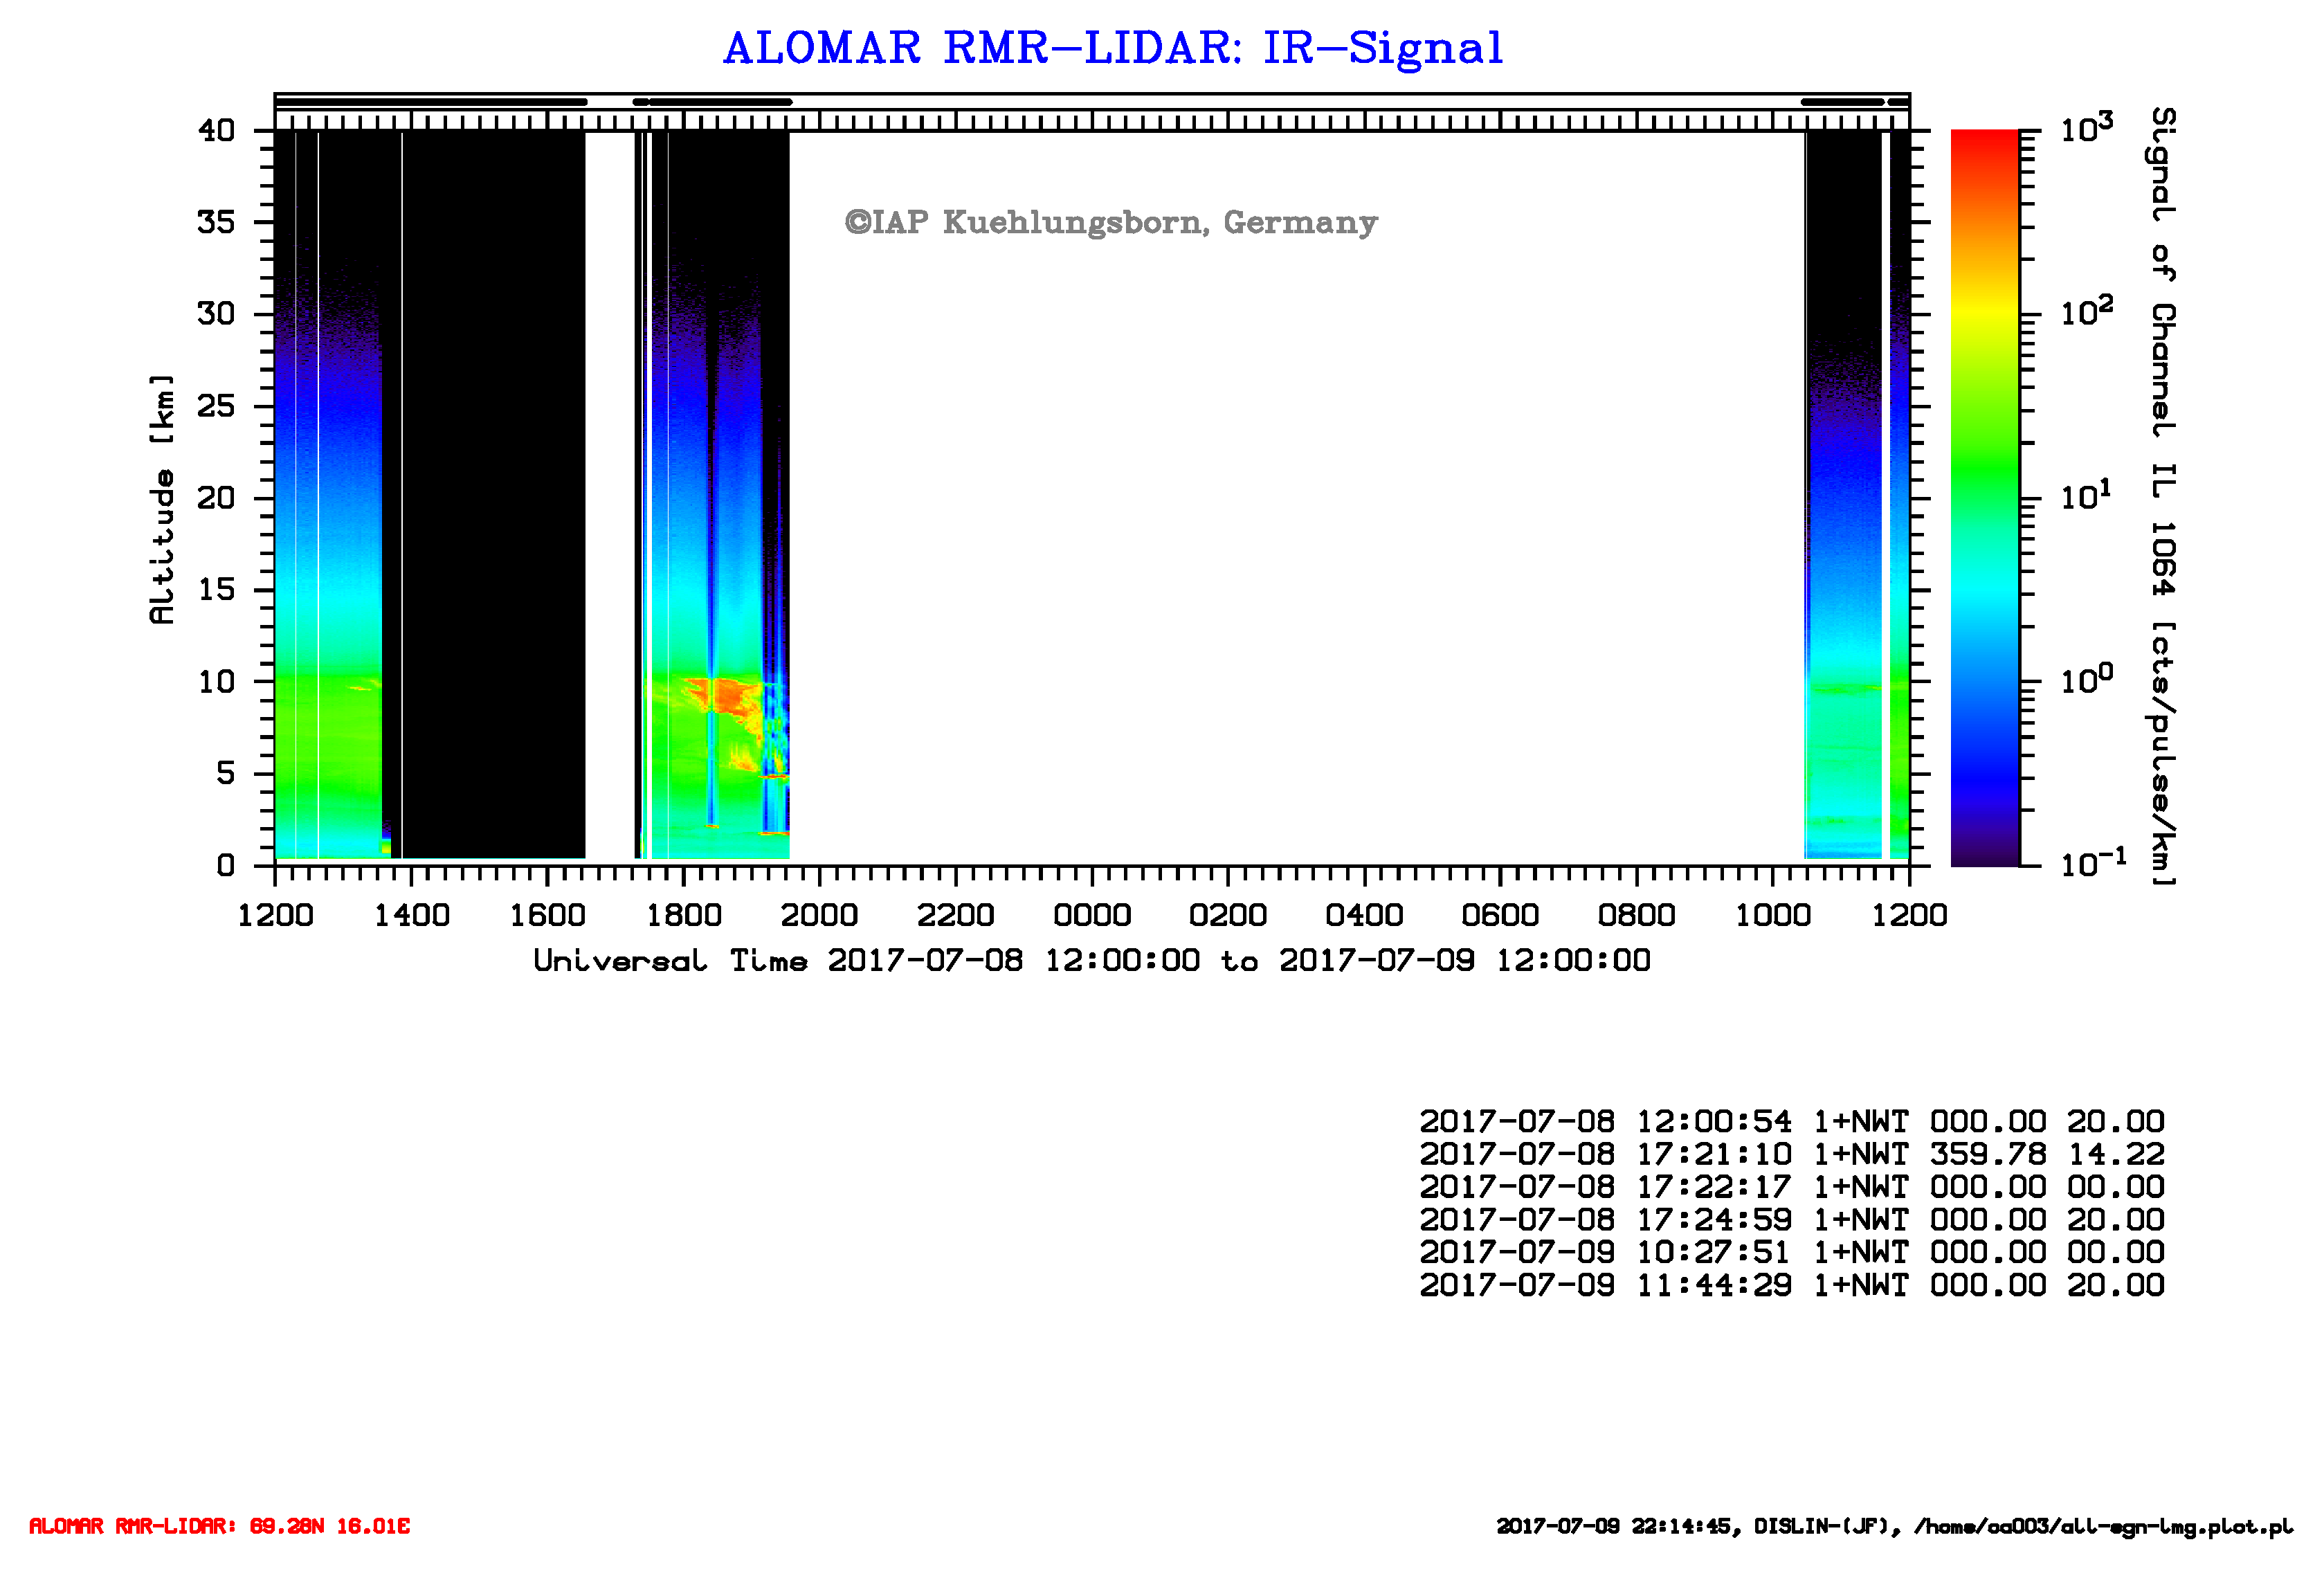Click the 40 altitude axis label
The image size is (2324, 1569).
tap(217, 131)
